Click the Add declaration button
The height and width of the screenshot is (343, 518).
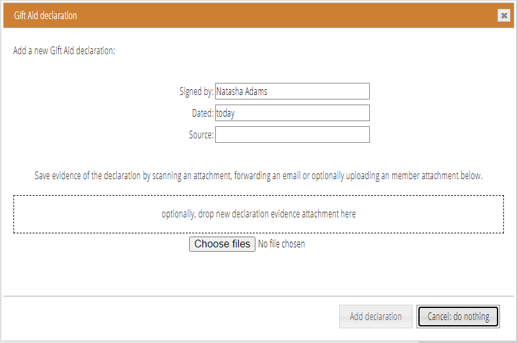[x=376, y=317]
